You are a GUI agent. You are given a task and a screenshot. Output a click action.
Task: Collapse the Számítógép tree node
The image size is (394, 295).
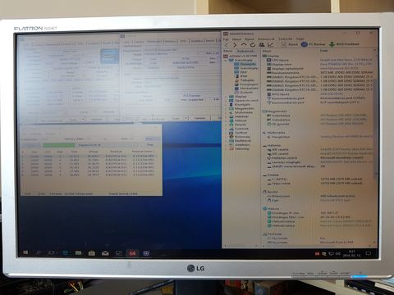(x=226, y=60)
